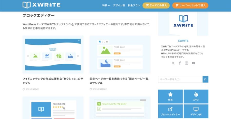Viewport: 231px width, 119px height.
Task: Click the date 2023年4月4日
Action: [x=32, y=89]
